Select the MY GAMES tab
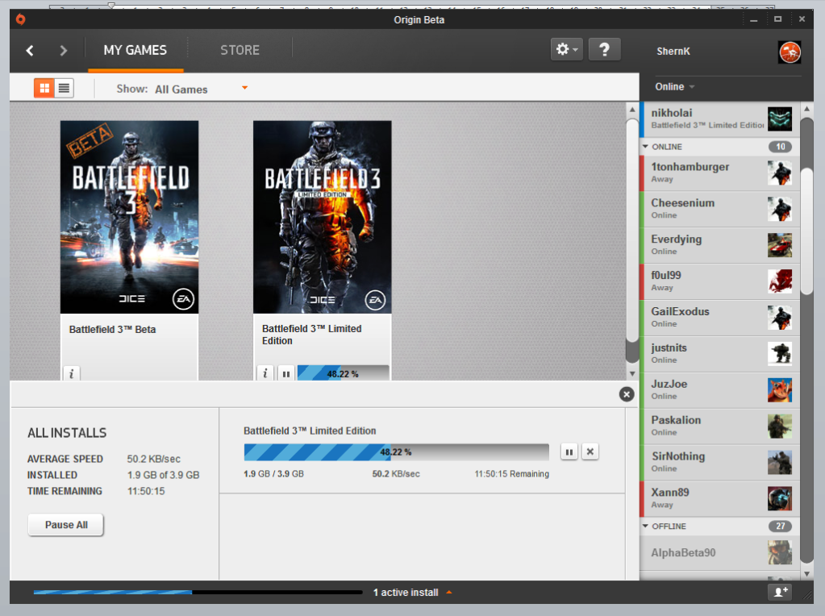 135,50
